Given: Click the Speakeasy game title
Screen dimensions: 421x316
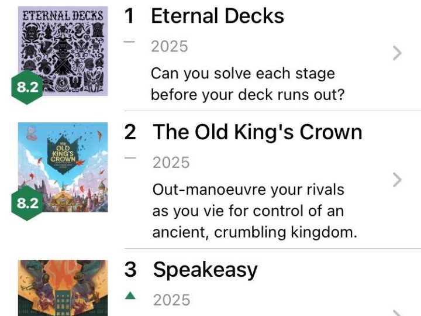Looking at the screenshot, I should 205,270.
